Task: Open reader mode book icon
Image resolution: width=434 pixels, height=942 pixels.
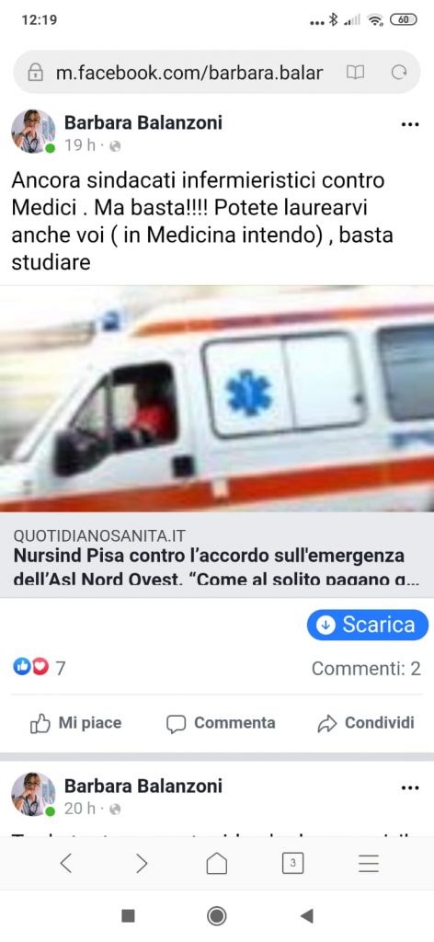Action: pos(355,73)
